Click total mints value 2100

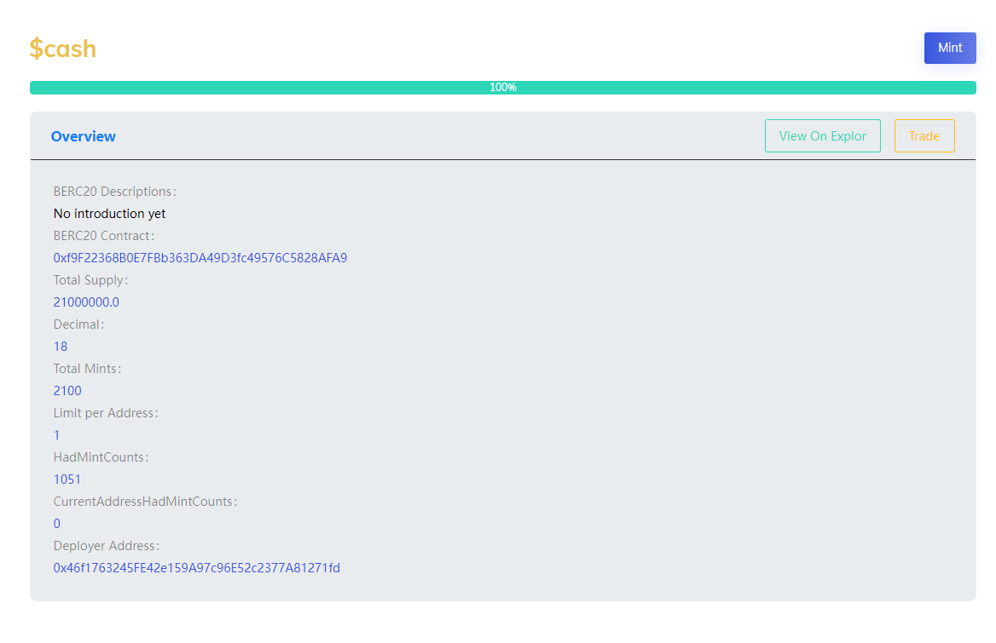tap(67, 391)
